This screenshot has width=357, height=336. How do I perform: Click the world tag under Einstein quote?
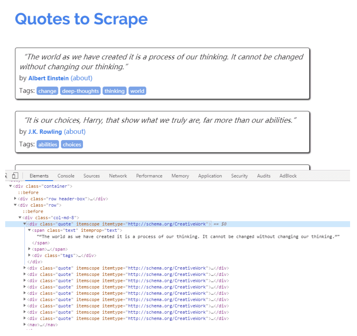[137, 91]
